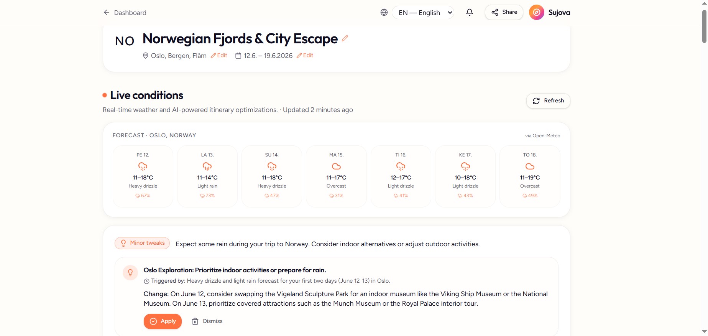Click the lightbulb icon on Oslo Exploration suggestion
Screen dimensions: 708x336
130,273
